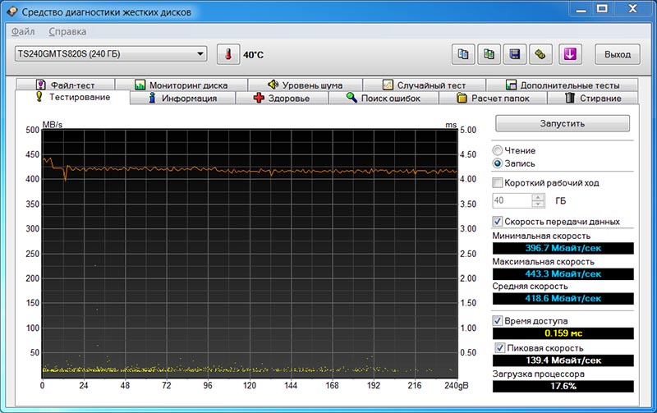The width and height of the screenshot is (657, 413).
Task: Switch to the Мониторинг диска tab
Action: [x=181, y=85]
